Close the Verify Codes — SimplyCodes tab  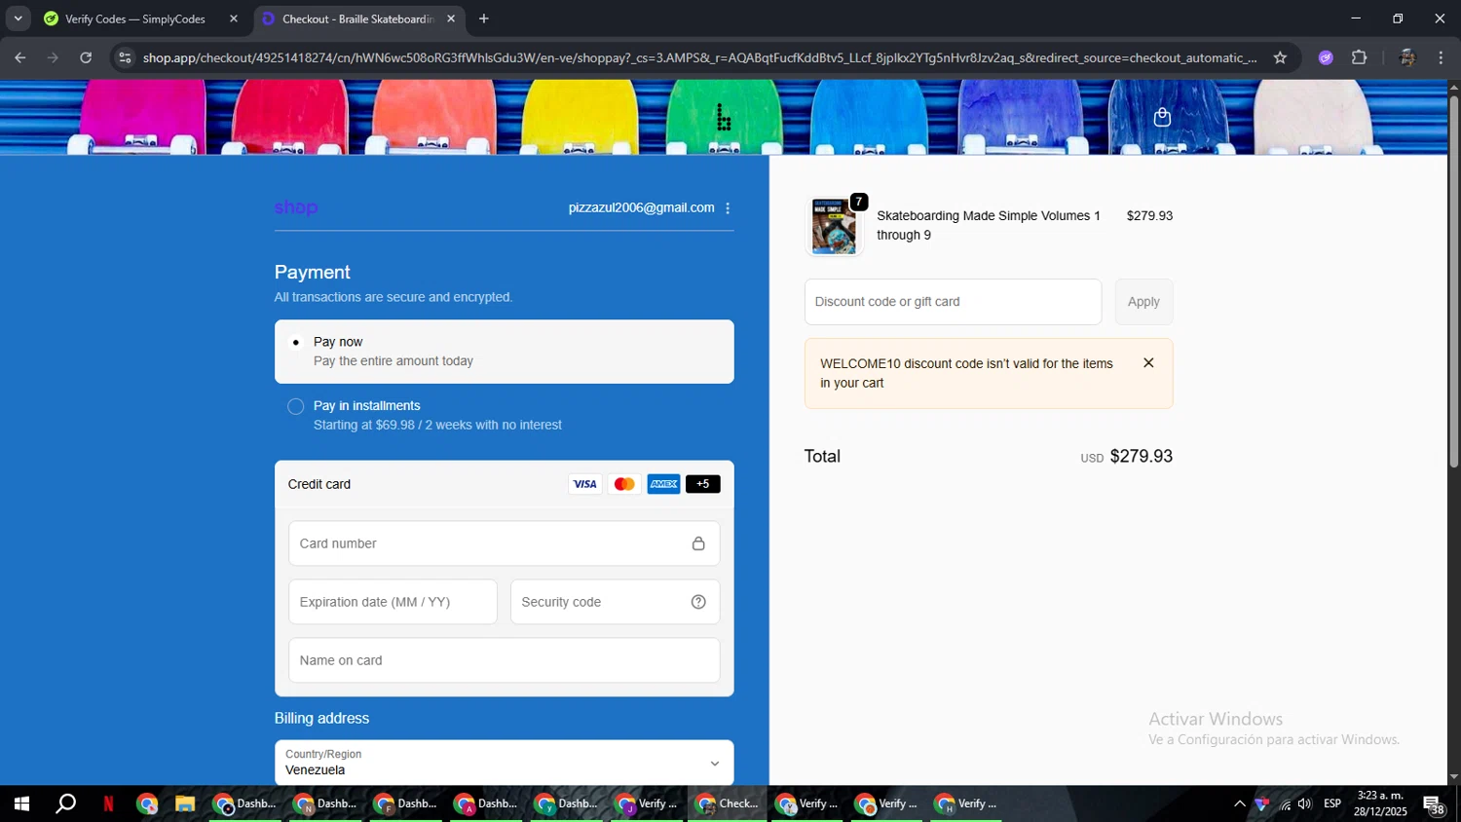[x=234, y=19]
